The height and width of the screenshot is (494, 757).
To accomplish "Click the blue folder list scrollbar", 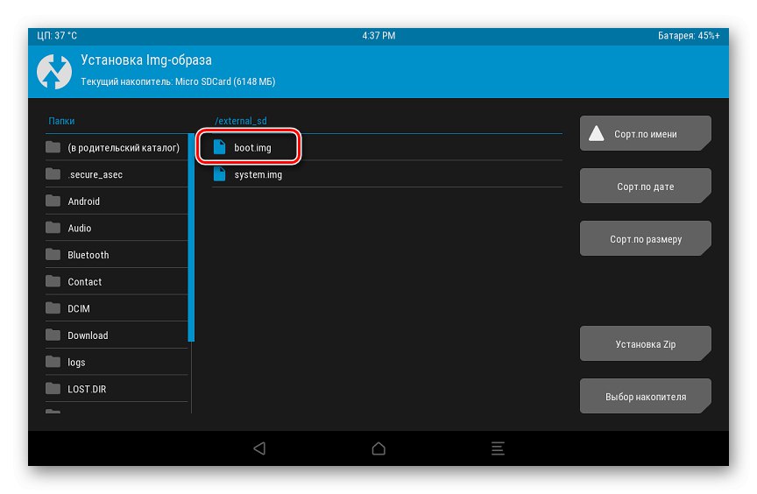I will point(191,238).
